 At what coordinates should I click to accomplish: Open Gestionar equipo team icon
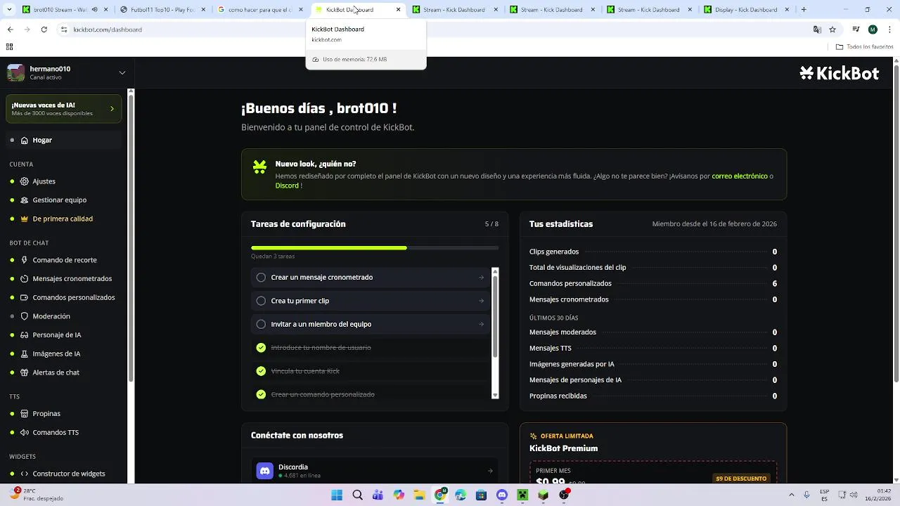[25, 200]
